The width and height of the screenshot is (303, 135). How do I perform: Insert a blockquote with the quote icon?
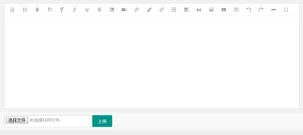point(199,10)
